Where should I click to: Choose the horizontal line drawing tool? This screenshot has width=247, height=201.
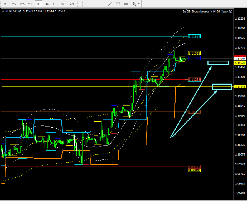pyautogui.click(x=101, y=4)
